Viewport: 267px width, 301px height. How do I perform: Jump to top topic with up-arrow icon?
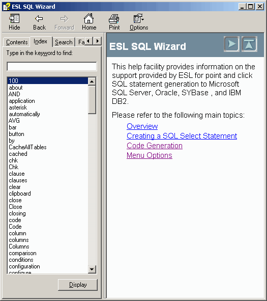point(249,44)
